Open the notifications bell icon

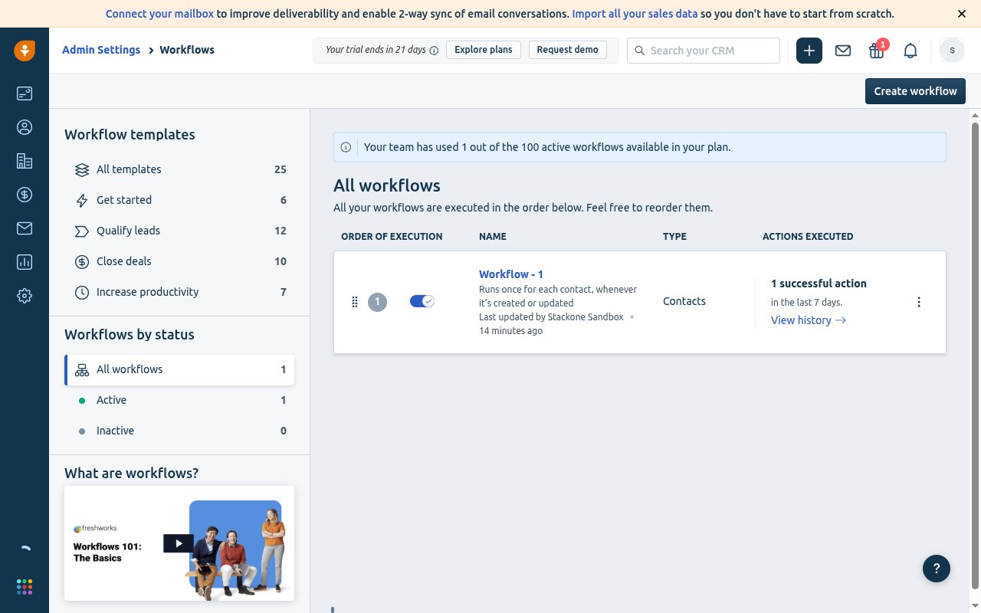tap(910, 51)
